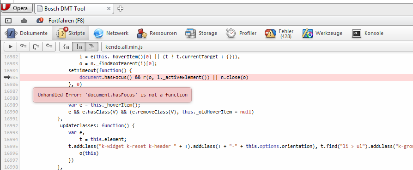Set breakpoint on line number 16989

click(x=12, y=105)
